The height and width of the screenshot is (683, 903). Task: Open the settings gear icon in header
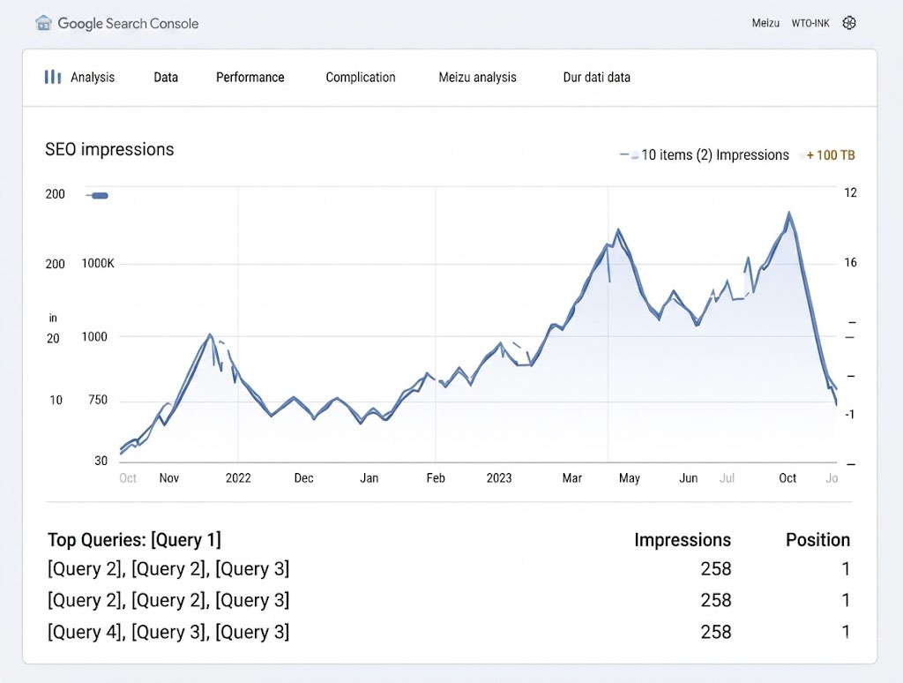point(849,23)
